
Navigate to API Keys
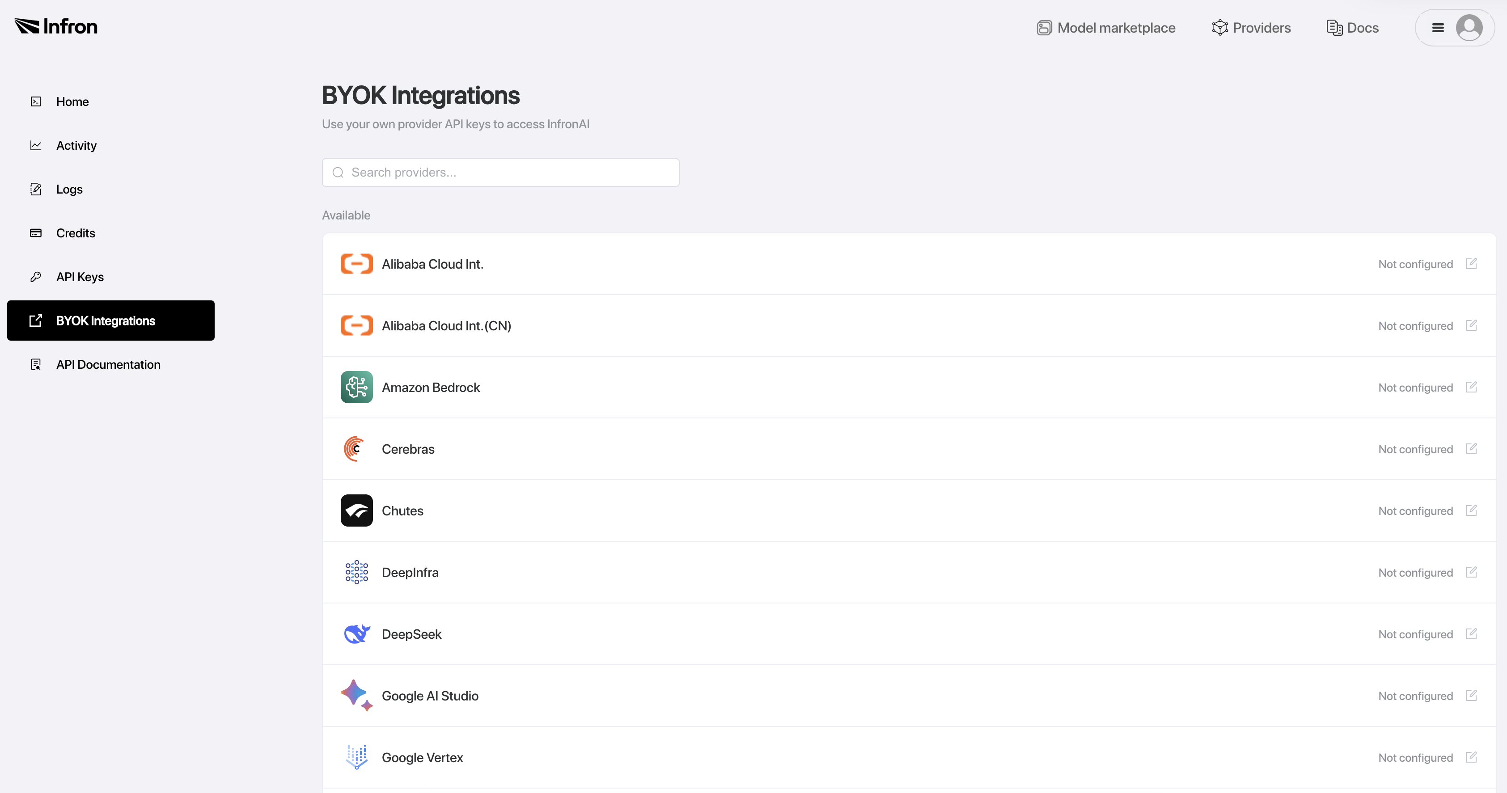80,277
